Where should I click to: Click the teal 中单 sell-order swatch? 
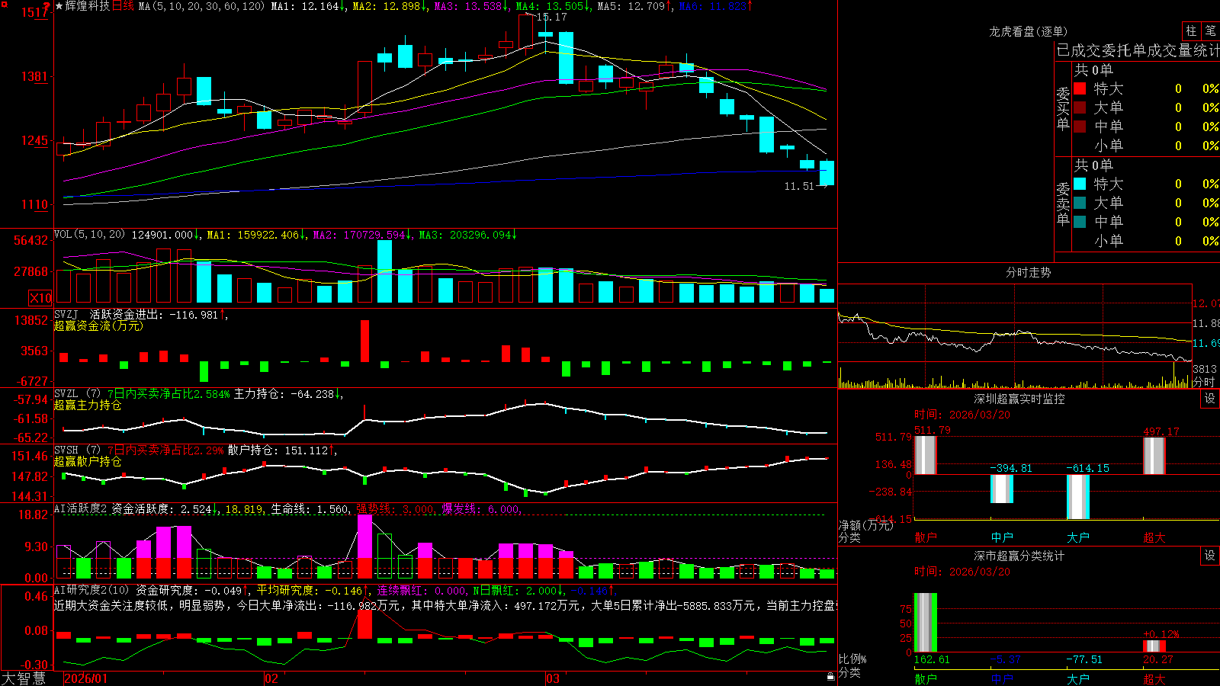tap(1080, 222)
